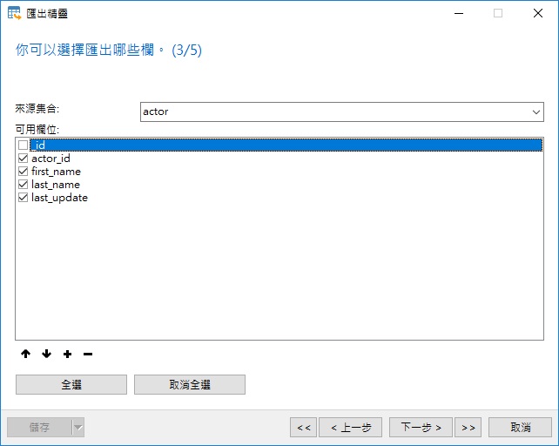Click the Export Wizard title bar icon
This screenshot has height=446, width=559.
(15, 13)
